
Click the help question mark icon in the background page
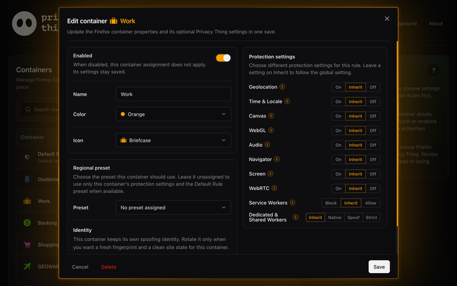point(434,70)
